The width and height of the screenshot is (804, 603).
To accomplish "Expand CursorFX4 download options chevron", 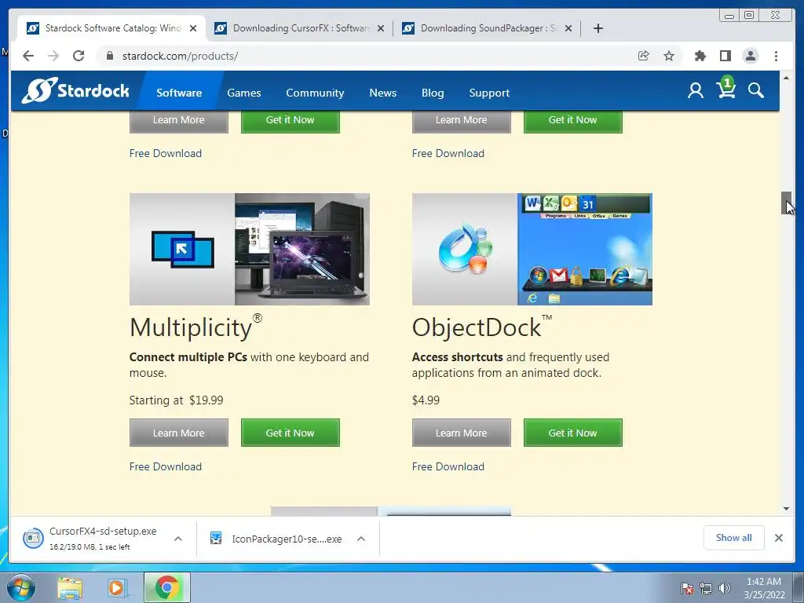I will click(178, 539).
